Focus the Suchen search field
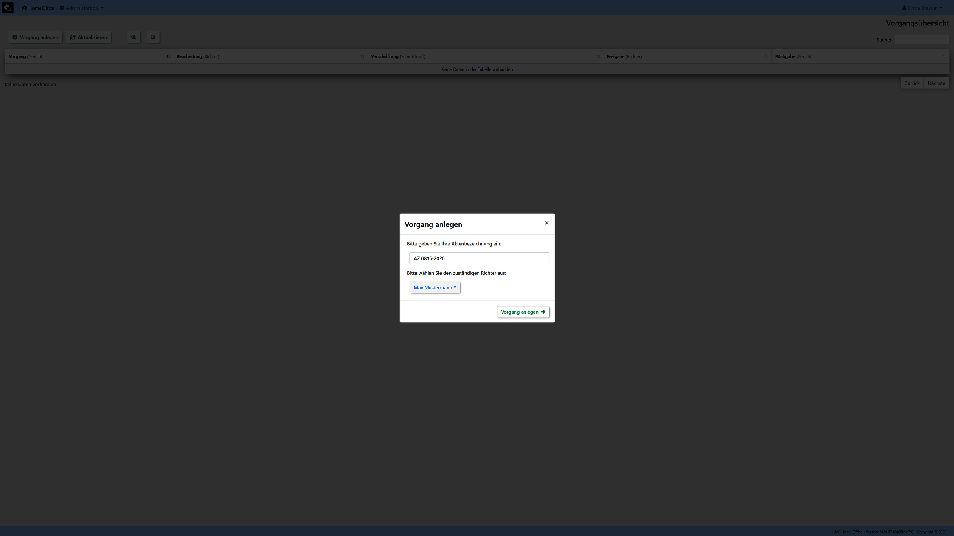 921,40
